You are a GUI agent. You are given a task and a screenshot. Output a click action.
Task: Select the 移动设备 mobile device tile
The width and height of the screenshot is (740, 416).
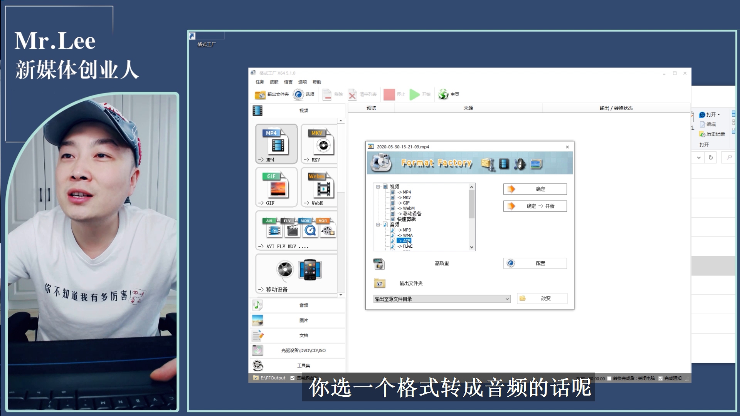coord(296,274)
